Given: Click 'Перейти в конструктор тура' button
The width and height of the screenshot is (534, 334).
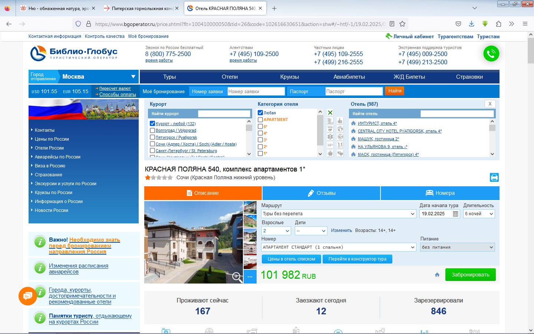Looking at the screenshot, I should (357, 259).
